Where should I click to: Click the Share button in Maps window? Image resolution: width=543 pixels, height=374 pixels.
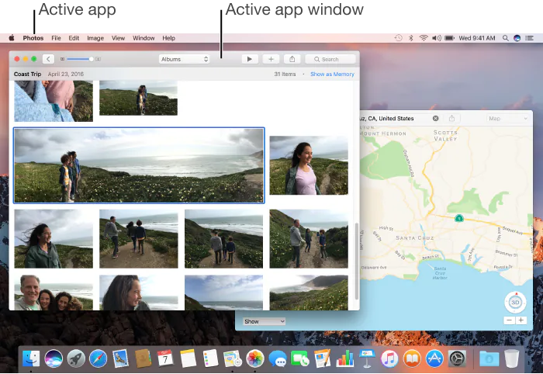pos(451,119)
